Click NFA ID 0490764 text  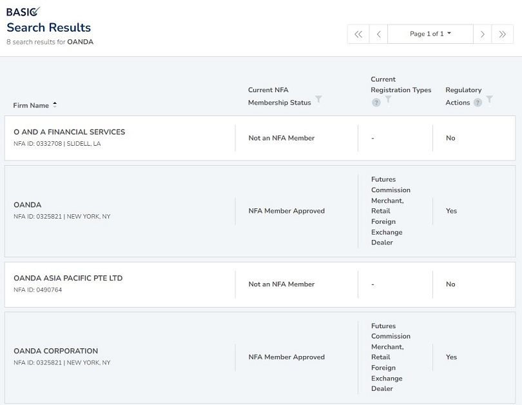click(37, 290)
